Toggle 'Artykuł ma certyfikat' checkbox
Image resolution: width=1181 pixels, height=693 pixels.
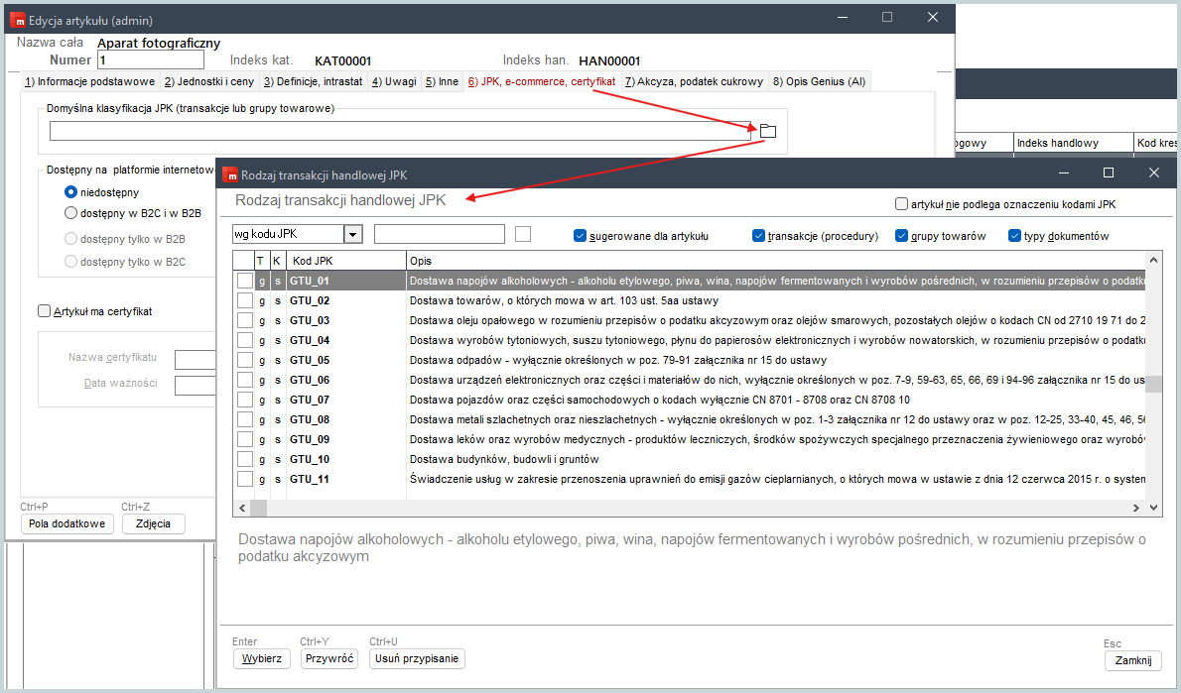44,311
